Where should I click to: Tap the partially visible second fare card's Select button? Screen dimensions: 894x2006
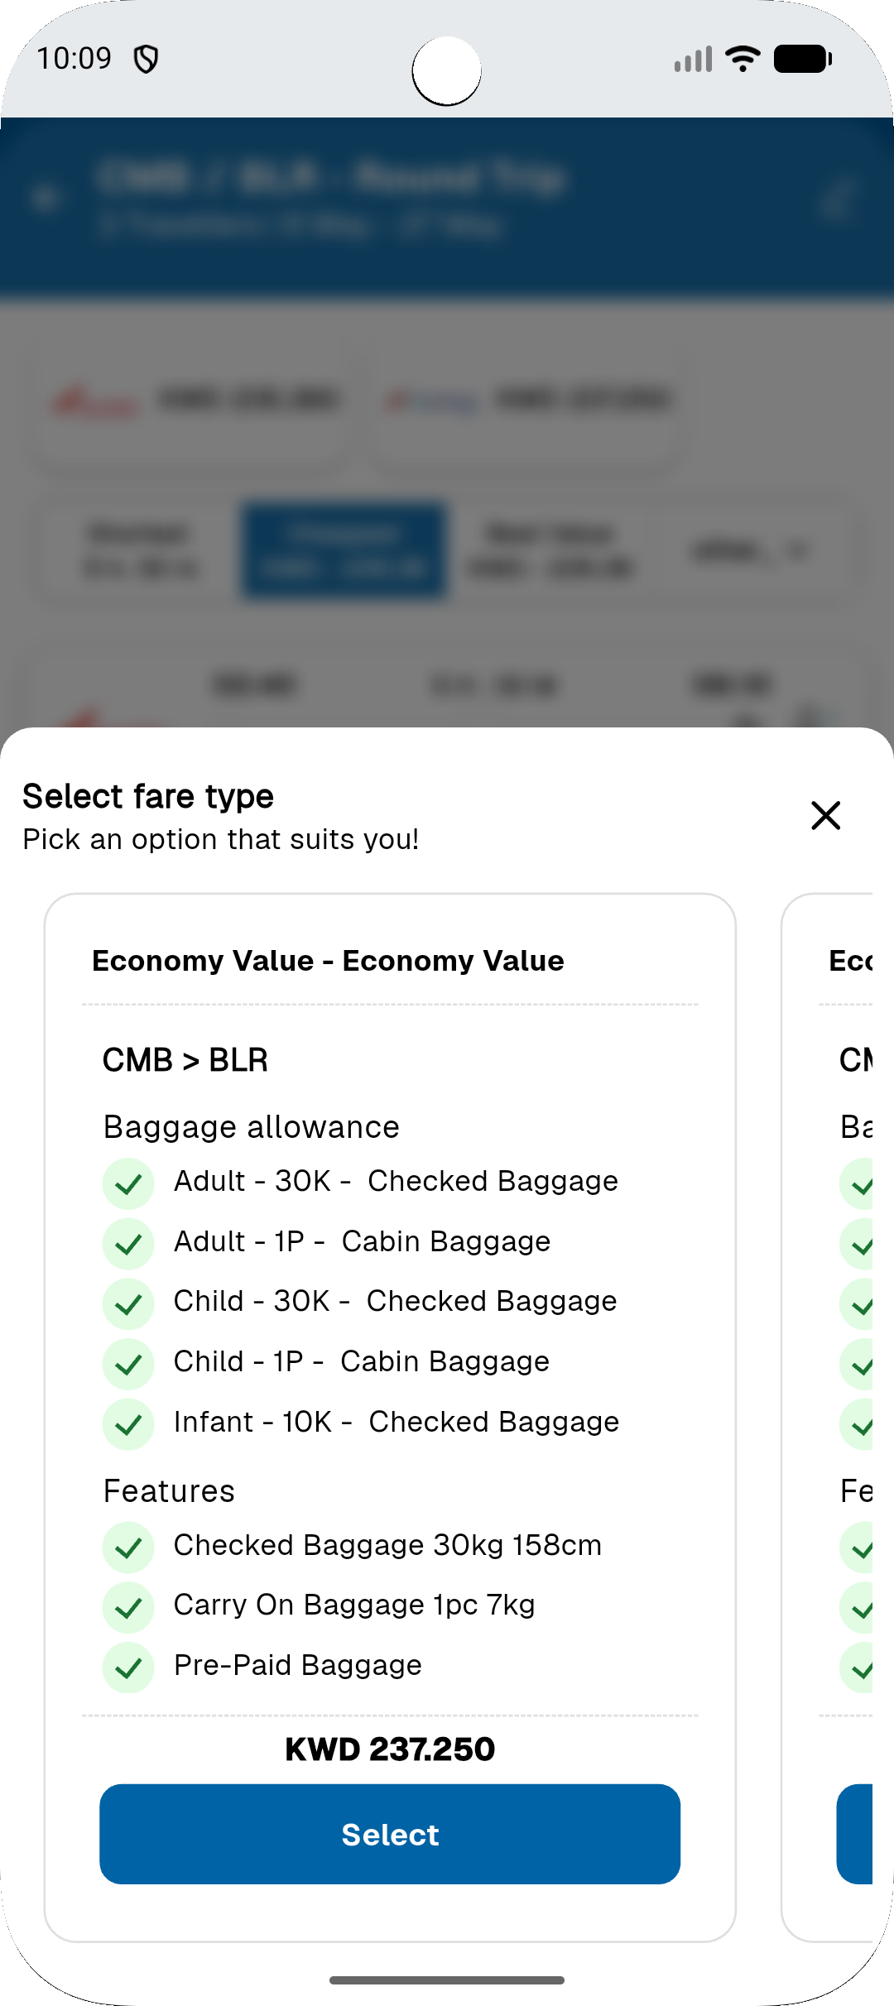click(856, 1834)
